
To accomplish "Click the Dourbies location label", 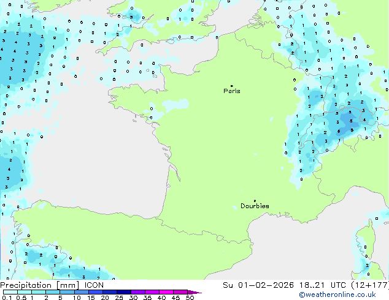I will point(255,206).
